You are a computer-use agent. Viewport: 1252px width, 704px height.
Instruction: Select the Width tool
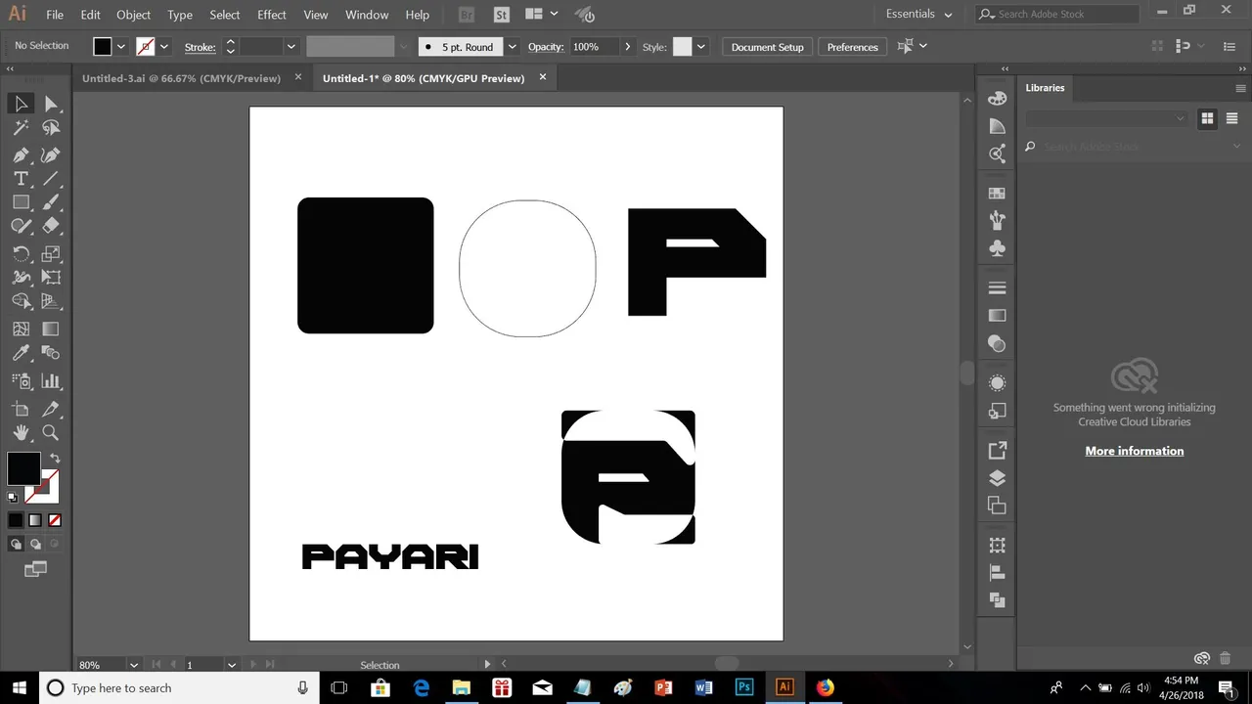coord(21,278)
